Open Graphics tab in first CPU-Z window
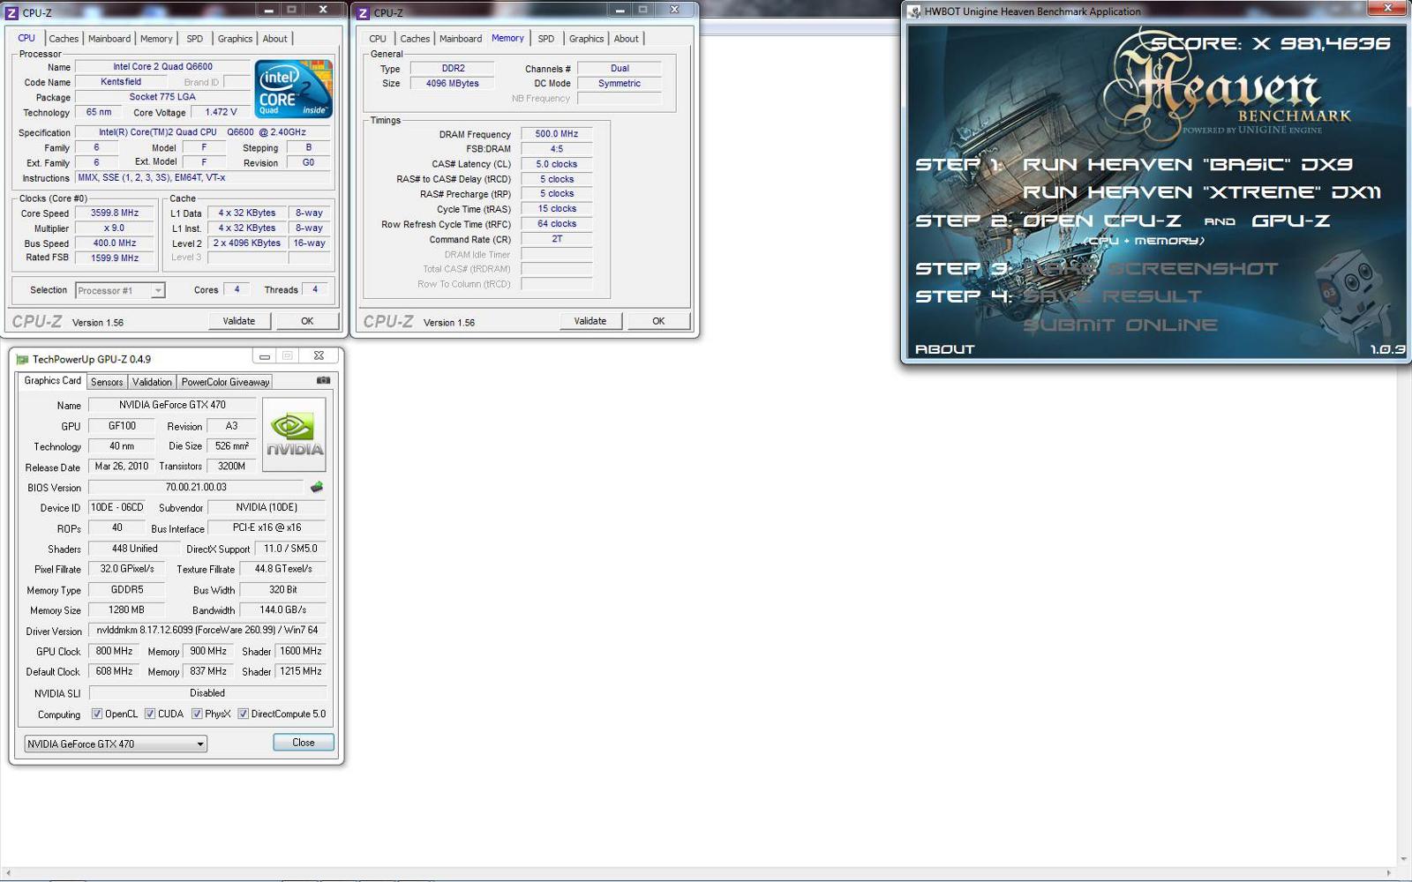The image size is (1412, 882). tap(235, 39)
